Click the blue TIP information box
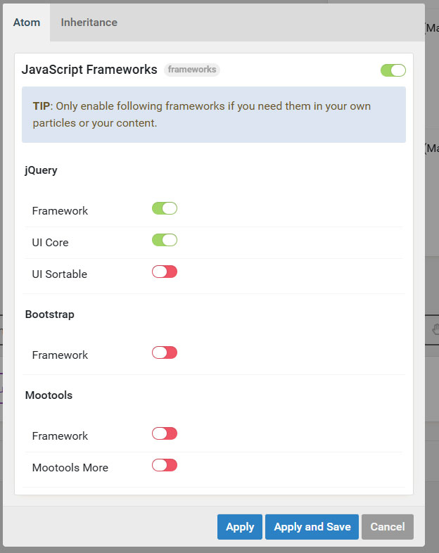Image resolution: width=439 pixels, height=553 pixels. 214,115
